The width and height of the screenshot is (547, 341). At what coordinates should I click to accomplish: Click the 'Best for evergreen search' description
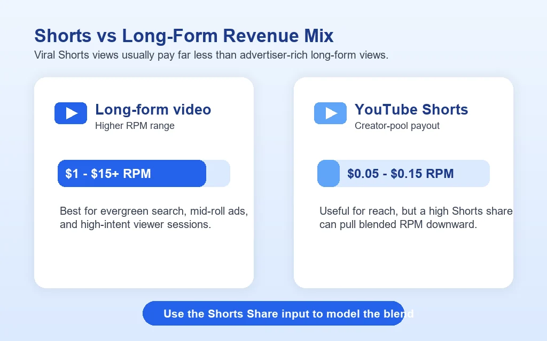click(154, 218)
